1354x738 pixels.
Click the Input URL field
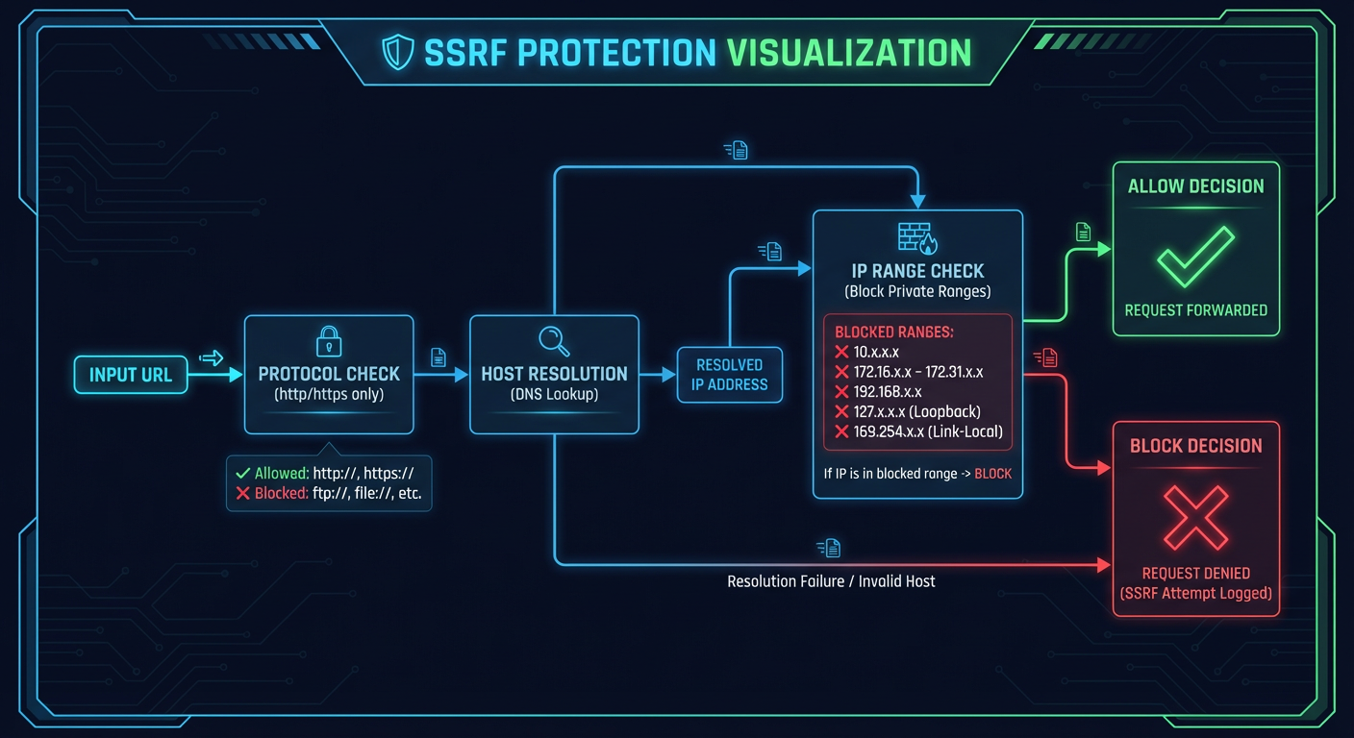pyautogui.click(x=130, y=376)
